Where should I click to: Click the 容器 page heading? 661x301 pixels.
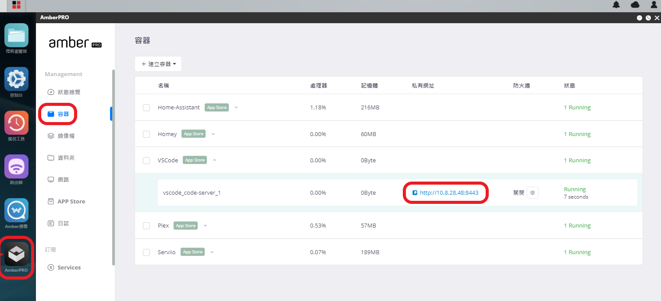[x=142, y=41]
